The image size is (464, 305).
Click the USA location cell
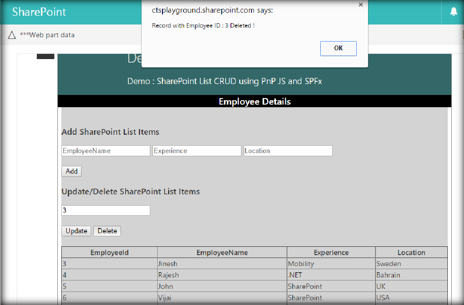coord(411,298)
